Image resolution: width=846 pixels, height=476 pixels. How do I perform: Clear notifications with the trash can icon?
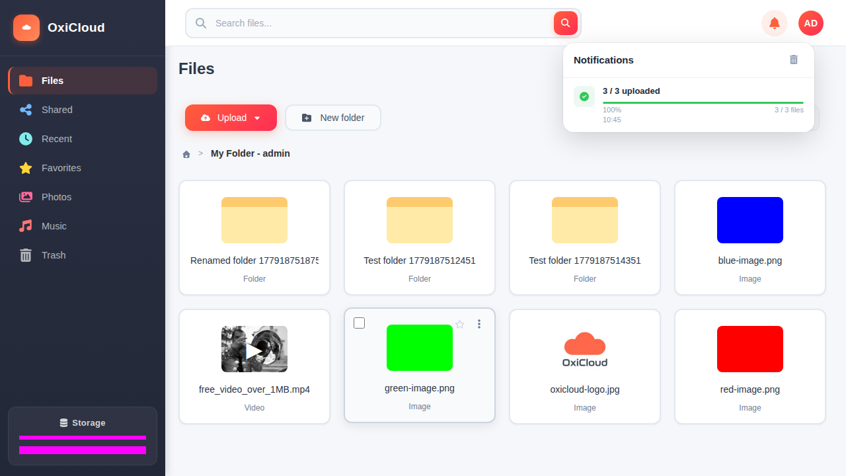794,59
